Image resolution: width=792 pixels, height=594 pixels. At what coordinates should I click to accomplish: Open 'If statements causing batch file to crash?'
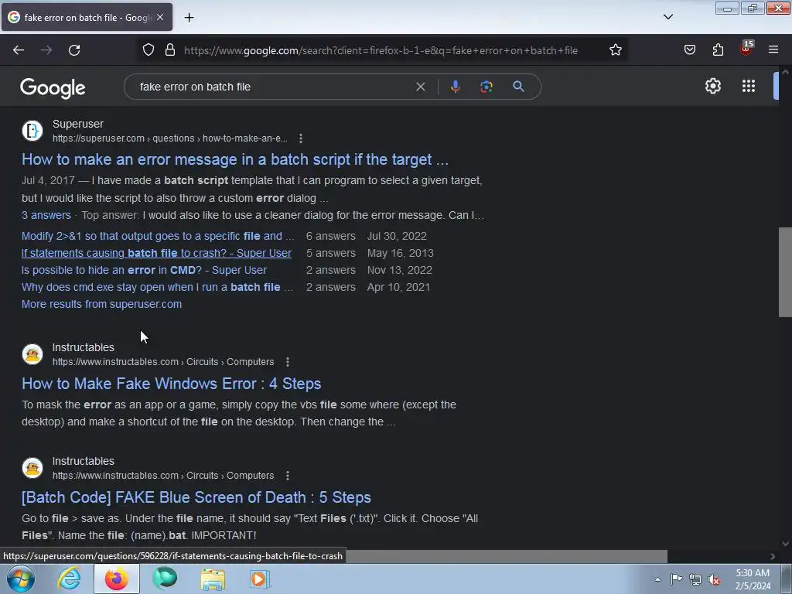pos(156,253)
